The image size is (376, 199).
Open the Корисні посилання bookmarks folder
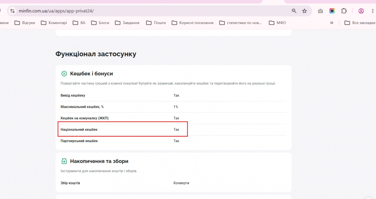(x=192, y=23)
